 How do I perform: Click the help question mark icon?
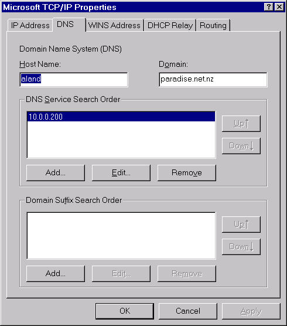[x=268, y=7]
